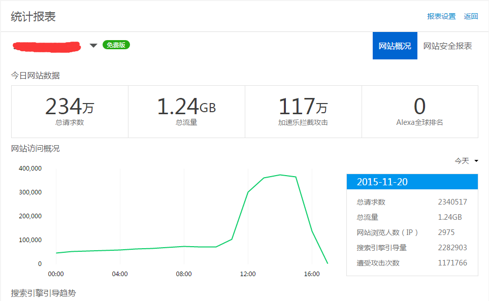
Task: Click the 返回 link
Action: pyautogui.click(x=471, y=16)
